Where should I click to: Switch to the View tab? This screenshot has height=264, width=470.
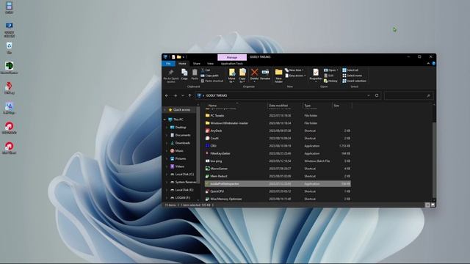click(211, 64)
